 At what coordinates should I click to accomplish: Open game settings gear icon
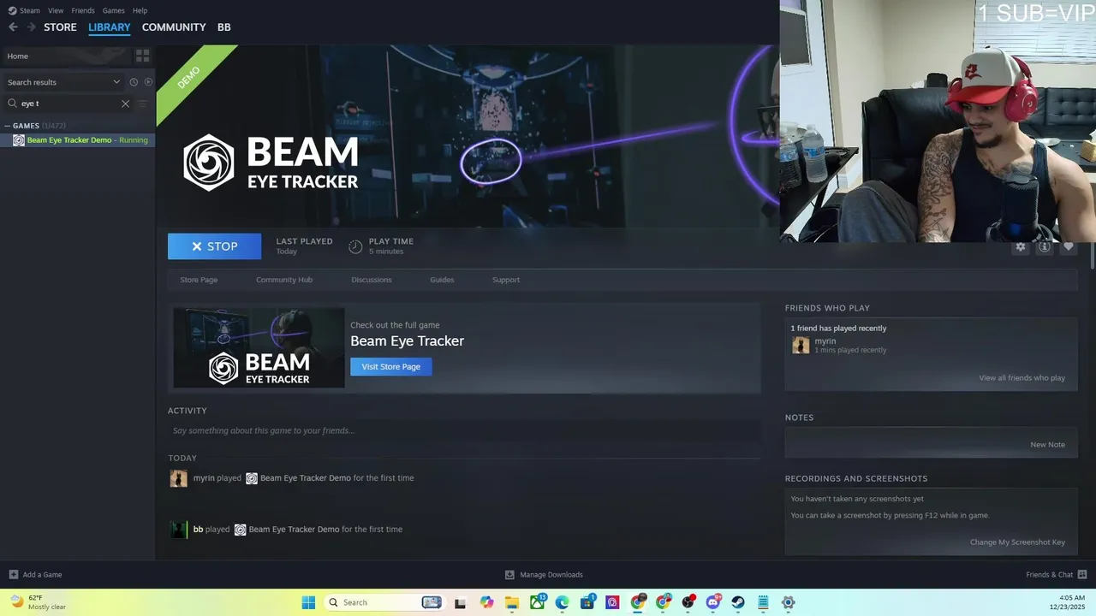[1020, 247]
